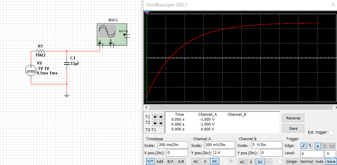Toggle Channel B minus (invert) button

[x=269, y=162]
